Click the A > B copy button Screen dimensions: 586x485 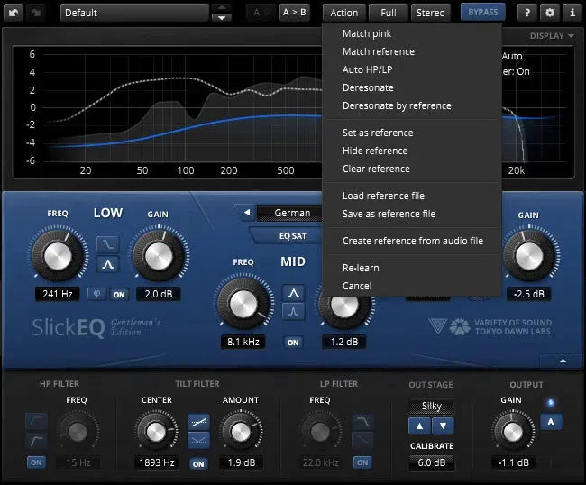coord(294,13)
